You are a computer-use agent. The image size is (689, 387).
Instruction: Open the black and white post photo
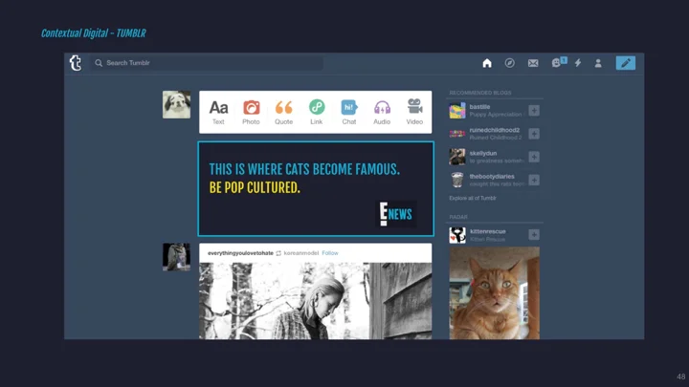[x=316, y=301]
